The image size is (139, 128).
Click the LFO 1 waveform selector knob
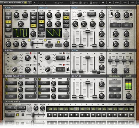click(x=15, y=58)
